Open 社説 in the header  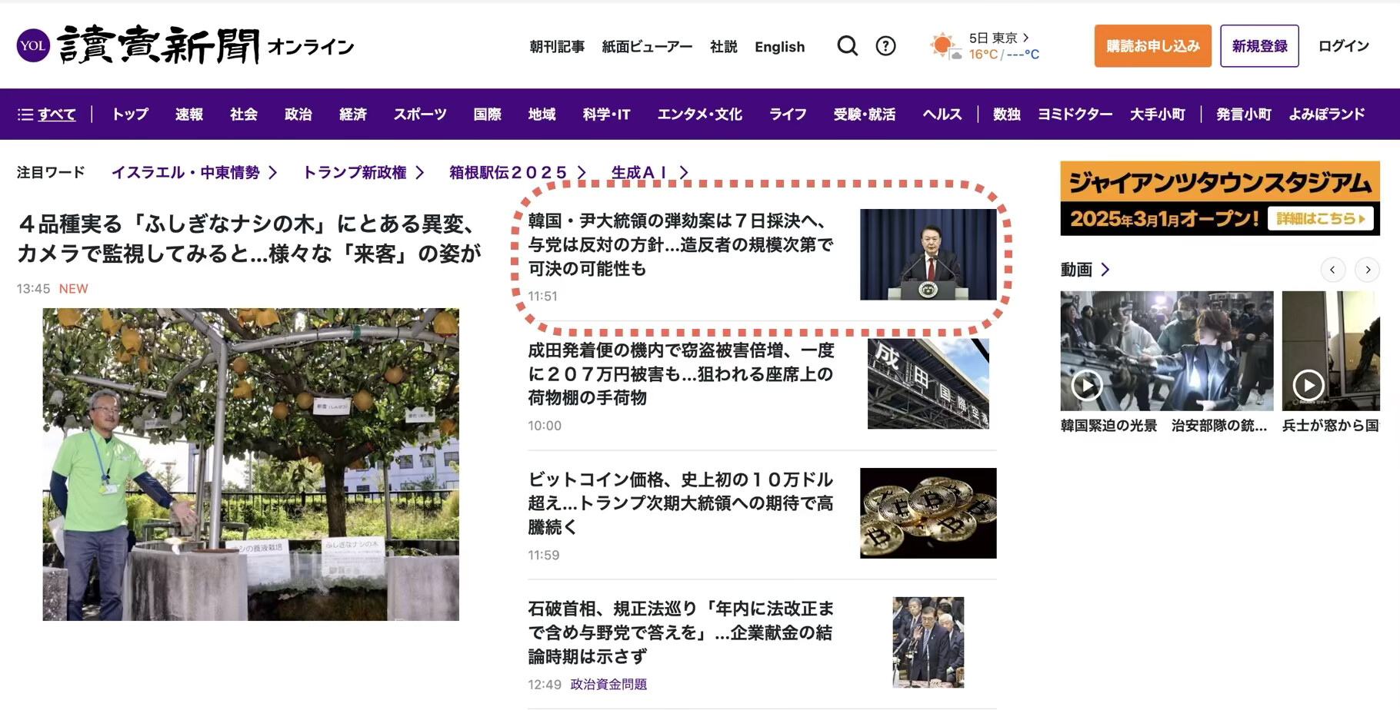coord(724,47)
